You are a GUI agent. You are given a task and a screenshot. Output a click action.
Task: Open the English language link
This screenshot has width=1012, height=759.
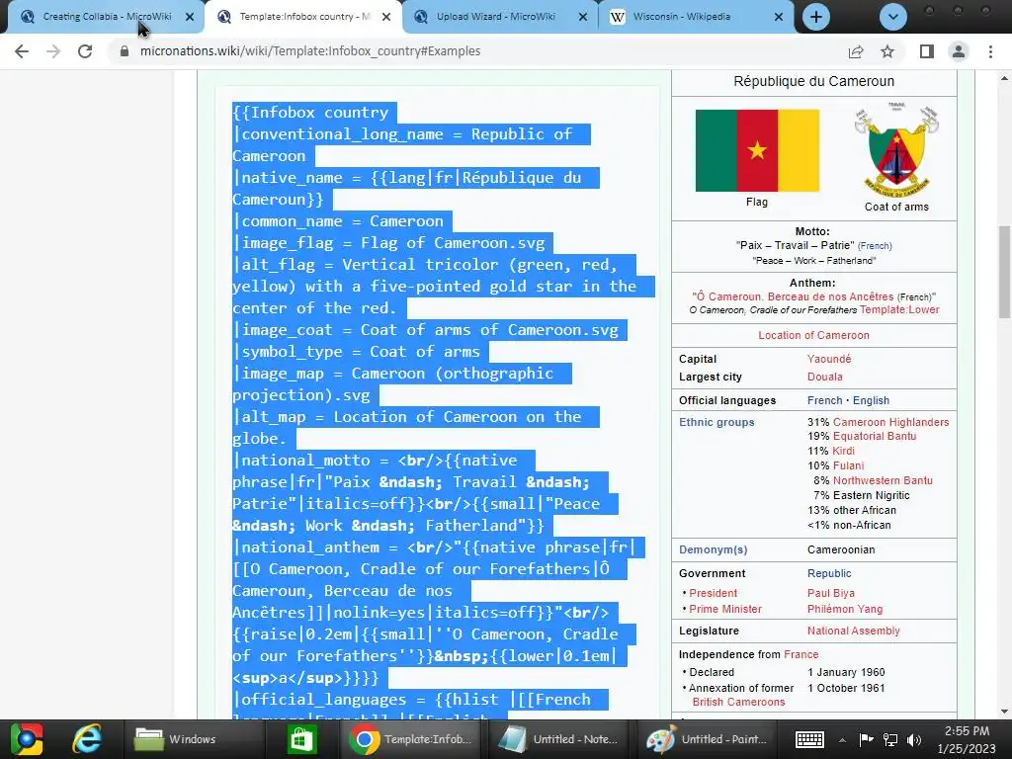(871, 400)
